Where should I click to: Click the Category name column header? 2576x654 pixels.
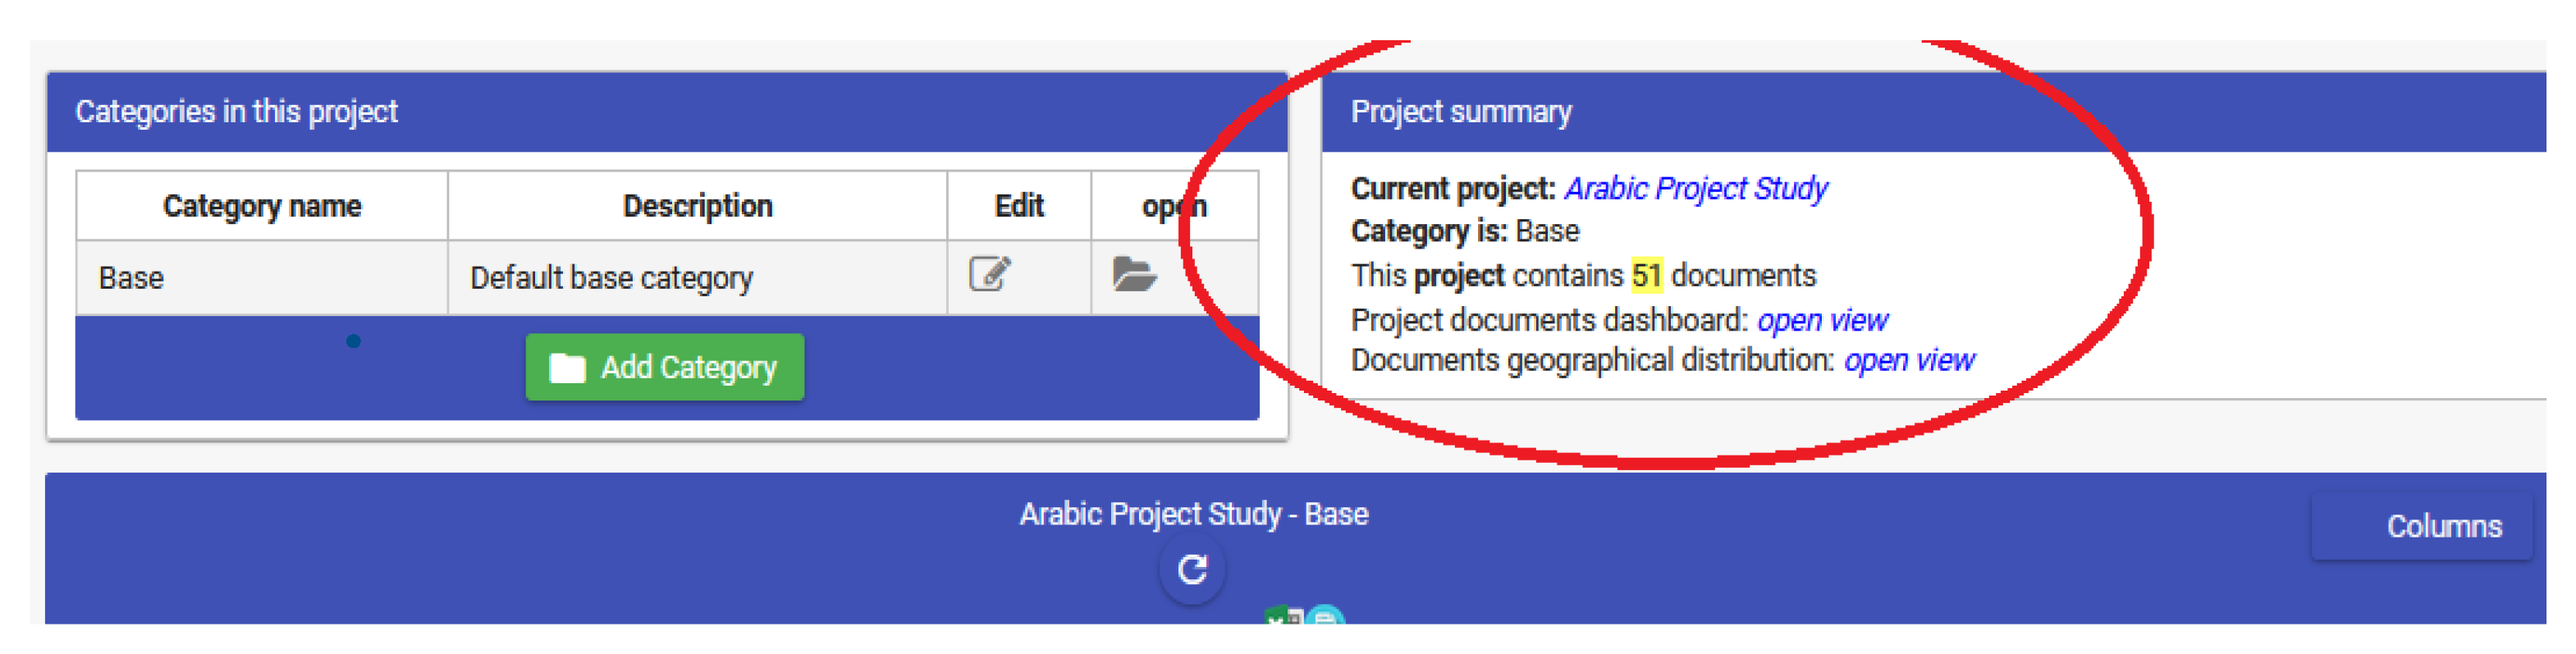262,206
